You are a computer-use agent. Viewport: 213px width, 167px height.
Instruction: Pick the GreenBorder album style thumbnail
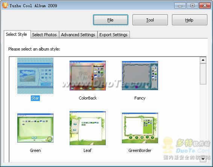coord(140,128)
